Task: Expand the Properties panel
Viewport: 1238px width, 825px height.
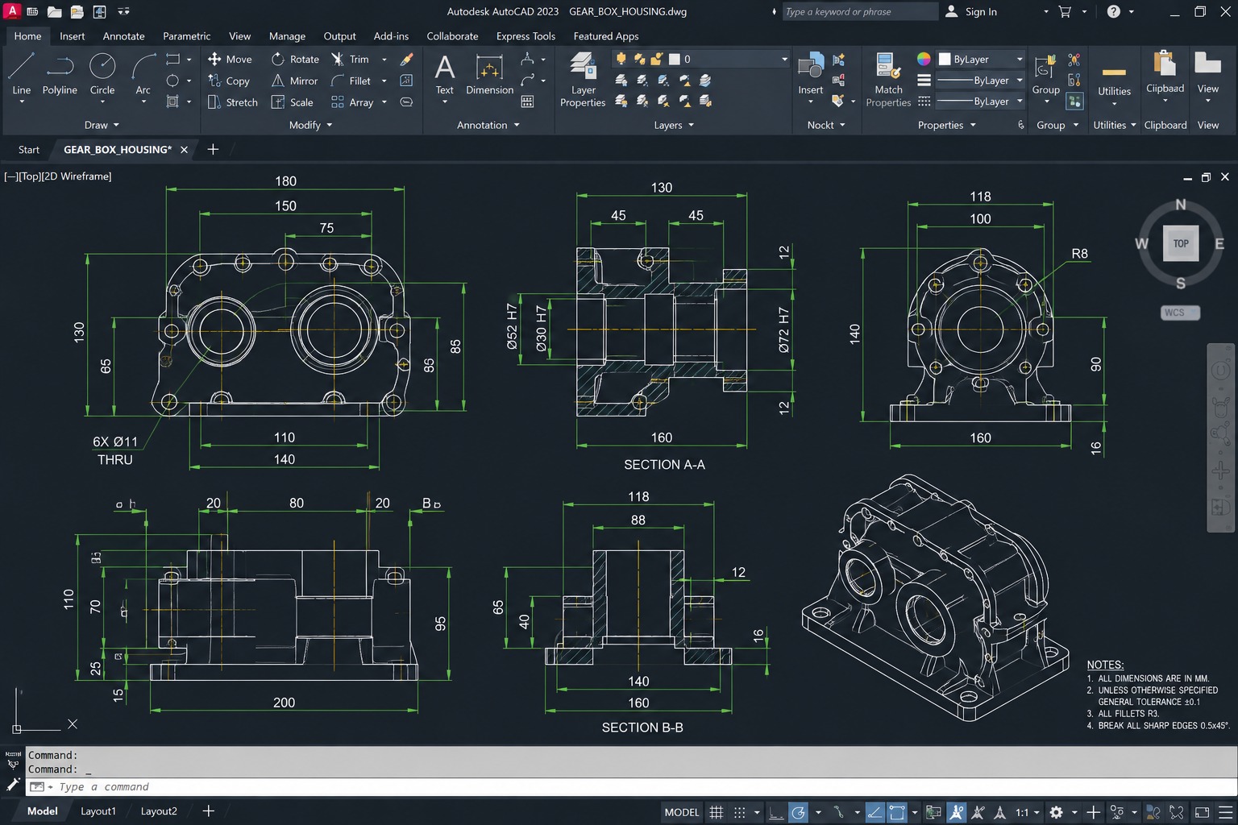Action: point(947,125)
